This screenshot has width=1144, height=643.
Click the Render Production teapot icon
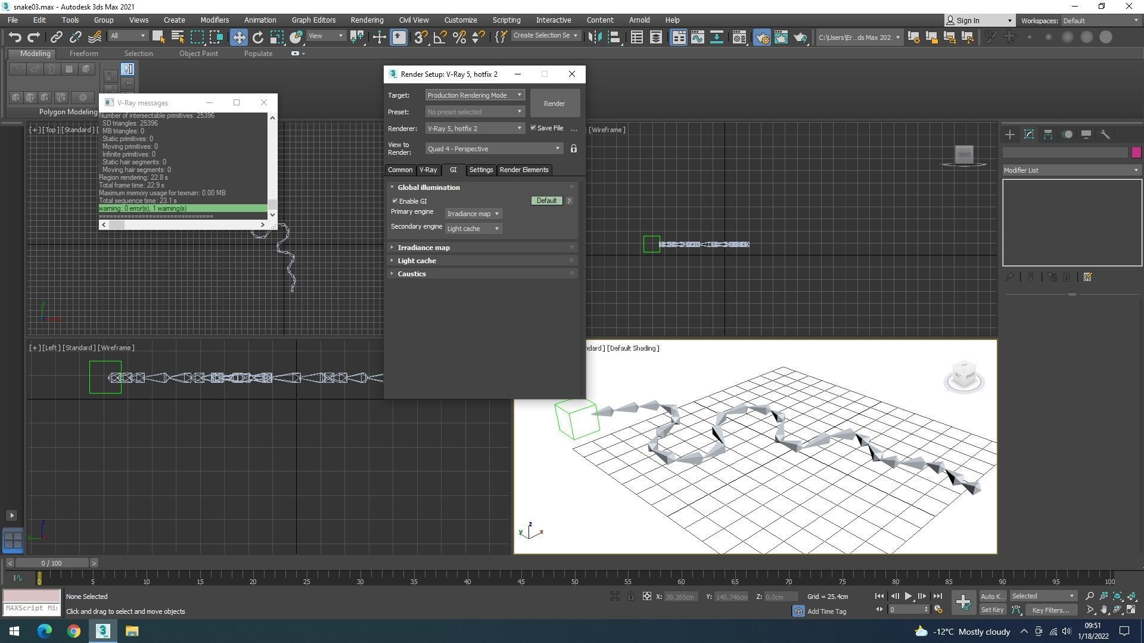click(x=800, y=37)
